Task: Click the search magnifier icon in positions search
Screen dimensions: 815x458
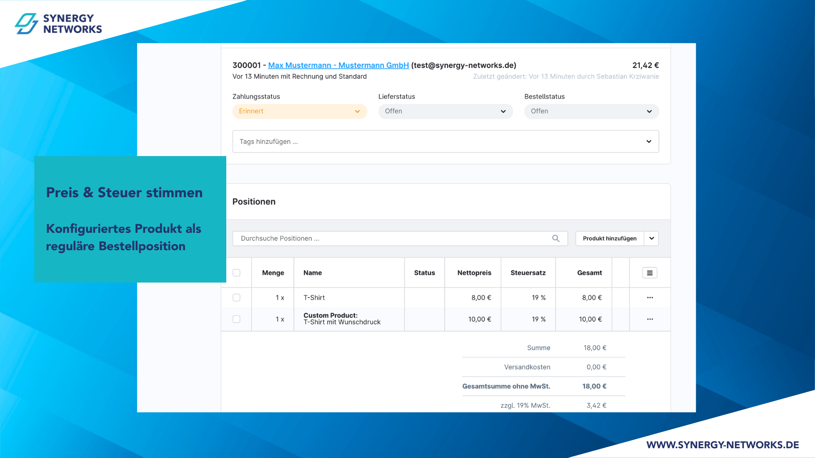Action: tap(556, 238)
